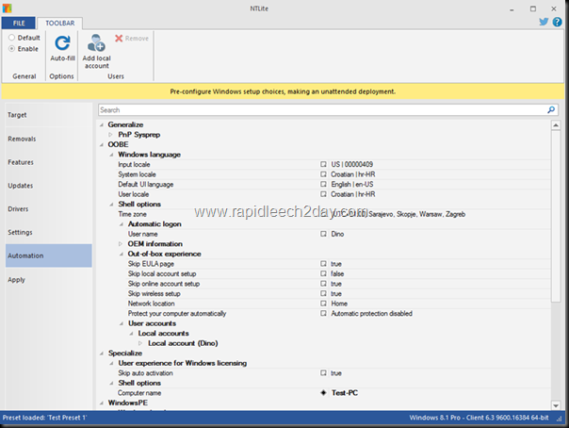The image size is (569, 428).
Task: Expand the Local account (Dino) node
Action: click(x=140, y=343)
